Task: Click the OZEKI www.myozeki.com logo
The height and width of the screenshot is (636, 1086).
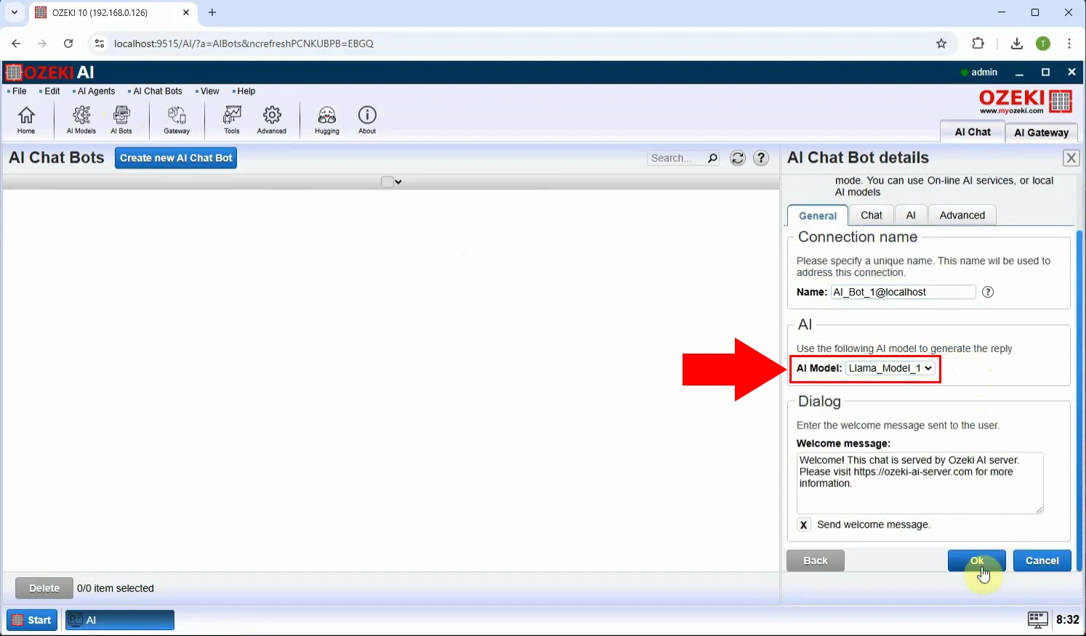Action: [1026, 102]
